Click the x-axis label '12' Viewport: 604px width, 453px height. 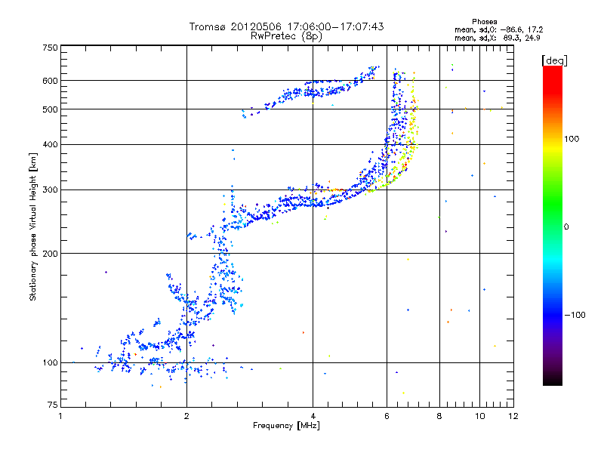point(513,416)
